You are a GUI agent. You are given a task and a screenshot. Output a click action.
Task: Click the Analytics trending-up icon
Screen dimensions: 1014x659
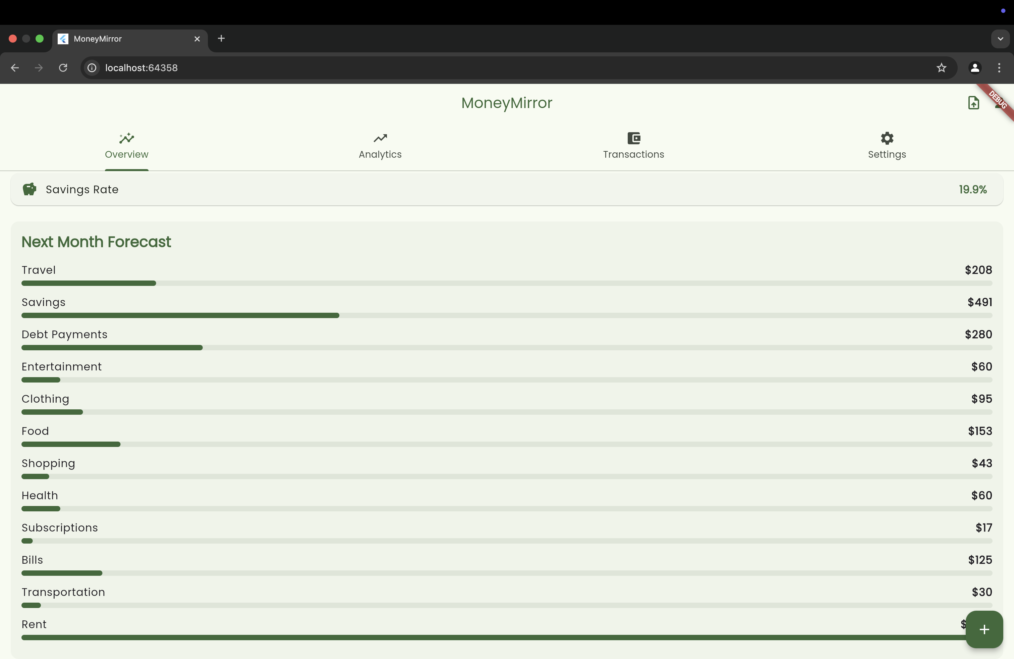coord(380,138)
